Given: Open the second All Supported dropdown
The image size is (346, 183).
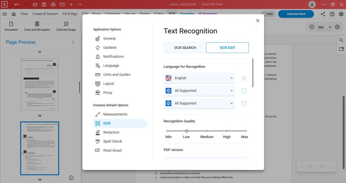Looking at the screenshot, I should [199, 103].
